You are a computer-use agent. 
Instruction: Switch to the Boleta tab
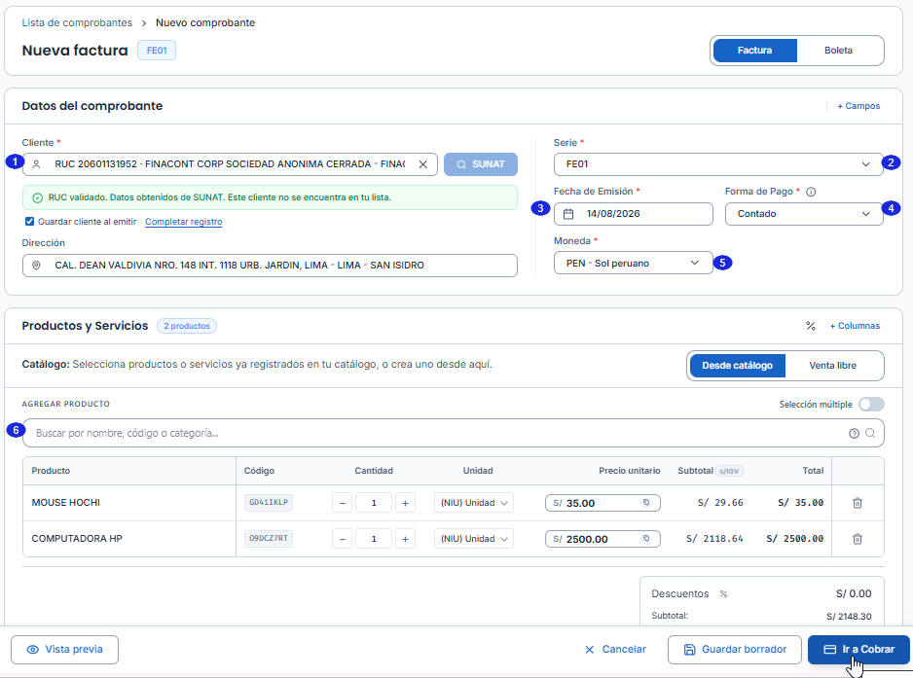tap(838, 51)
